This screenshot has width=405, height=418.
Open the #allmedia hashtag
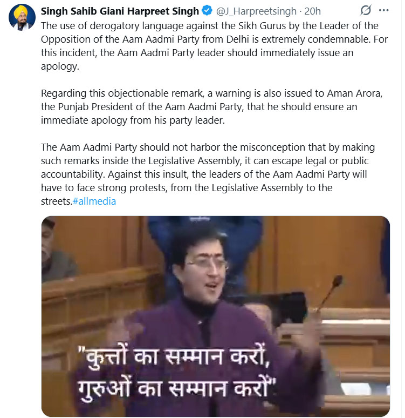pyautogui.click(x=94, y=201)
